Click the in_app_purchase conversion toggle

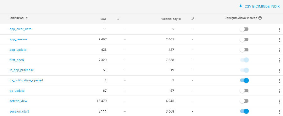pos(244,70)
